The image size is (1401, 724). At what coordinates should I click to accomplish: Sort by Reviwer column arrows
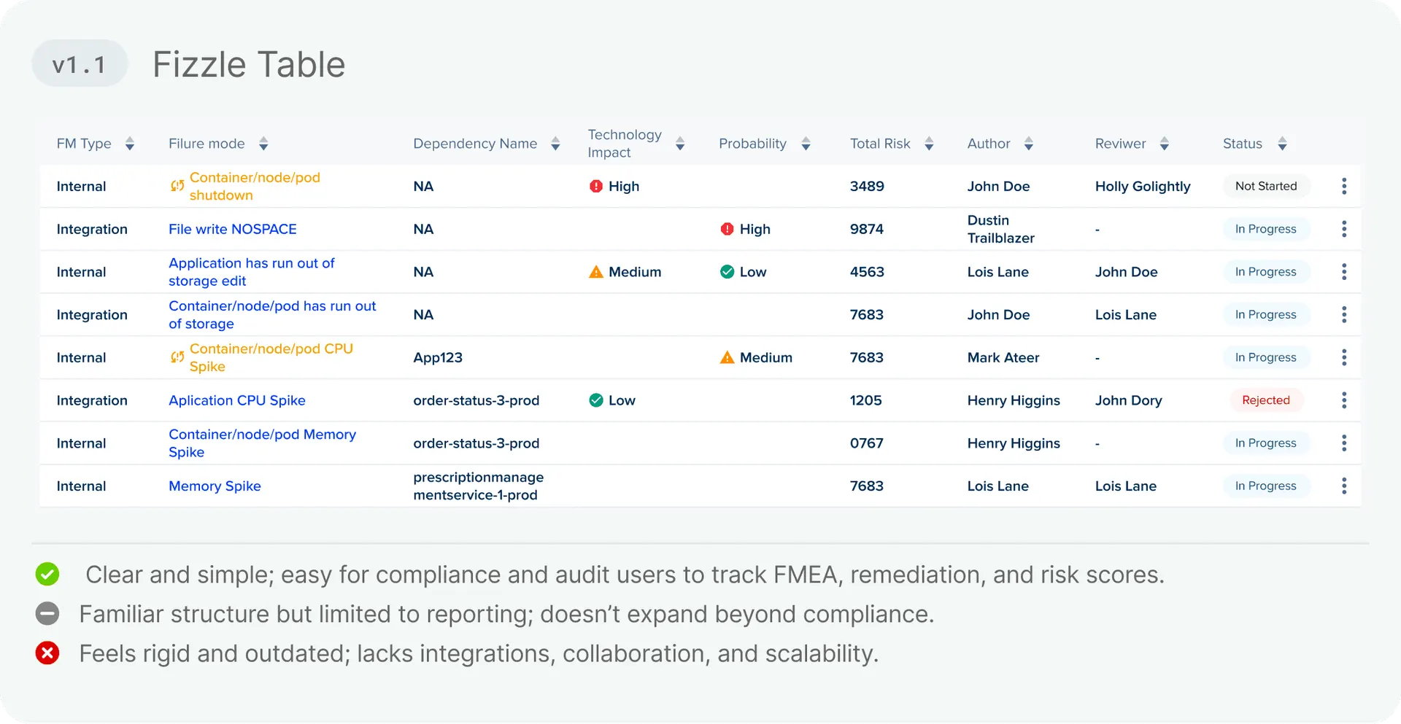pos(1165,144)
